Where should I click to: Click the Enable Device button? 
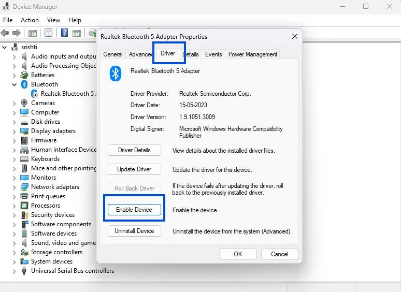134,210
